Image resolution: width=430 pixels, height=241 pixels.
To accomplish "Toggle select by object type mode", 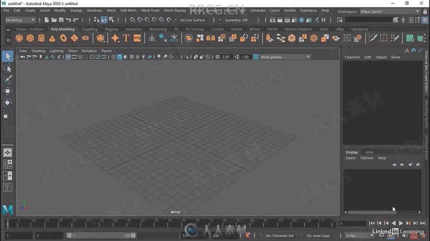I will pos(104,20).
